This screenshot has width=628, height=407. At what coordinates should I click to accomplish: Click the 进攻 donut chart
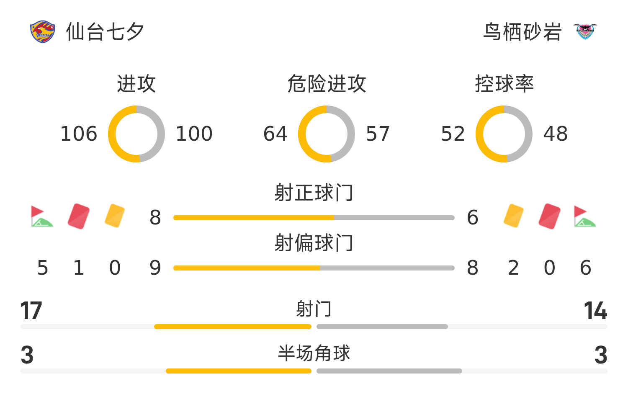[x=136, y=134]
